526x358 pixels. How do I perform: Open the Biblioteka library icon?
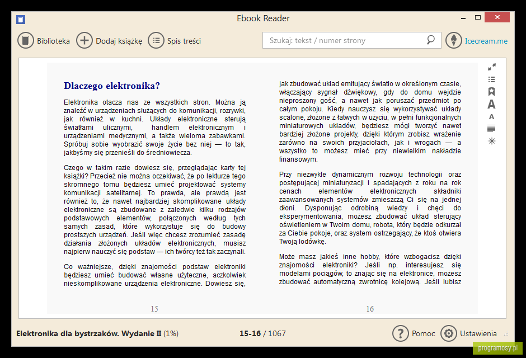(x=26, y=41)
